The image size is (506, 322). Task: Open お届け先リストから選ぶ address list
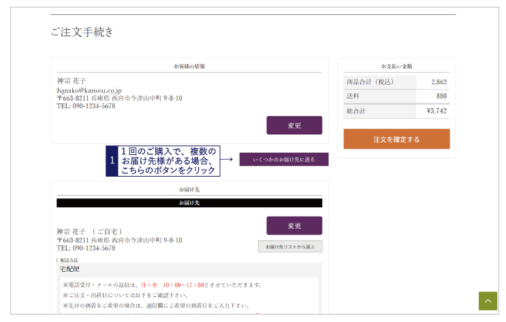(289, 247)
